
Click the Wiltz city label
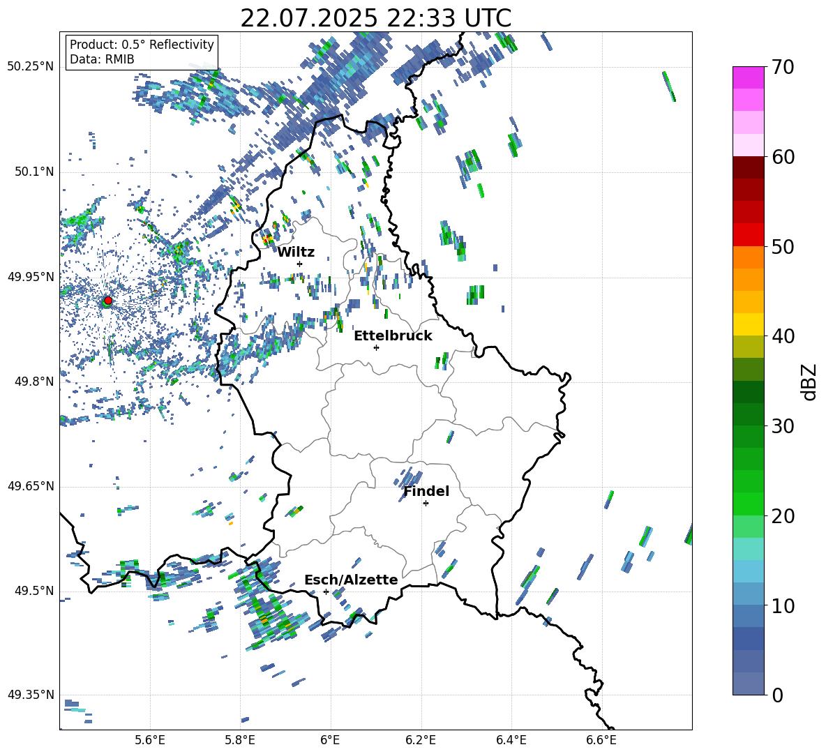[x=296, y=252]
